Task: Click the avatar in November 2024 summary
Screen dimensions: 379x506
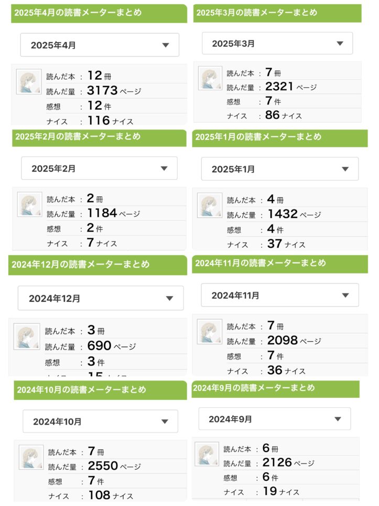Action: [x=210, y=331]
